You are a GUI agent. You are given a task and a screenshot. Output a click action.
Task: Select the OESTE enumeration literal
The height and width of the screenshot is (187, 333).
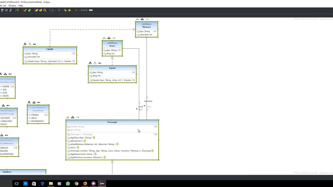(x=6, y=96)
